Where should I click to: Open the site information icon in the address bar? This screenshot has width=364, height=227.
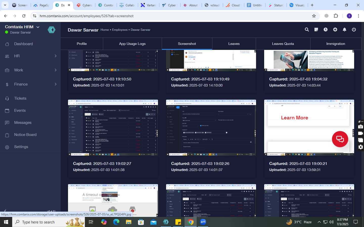point(35,16)
